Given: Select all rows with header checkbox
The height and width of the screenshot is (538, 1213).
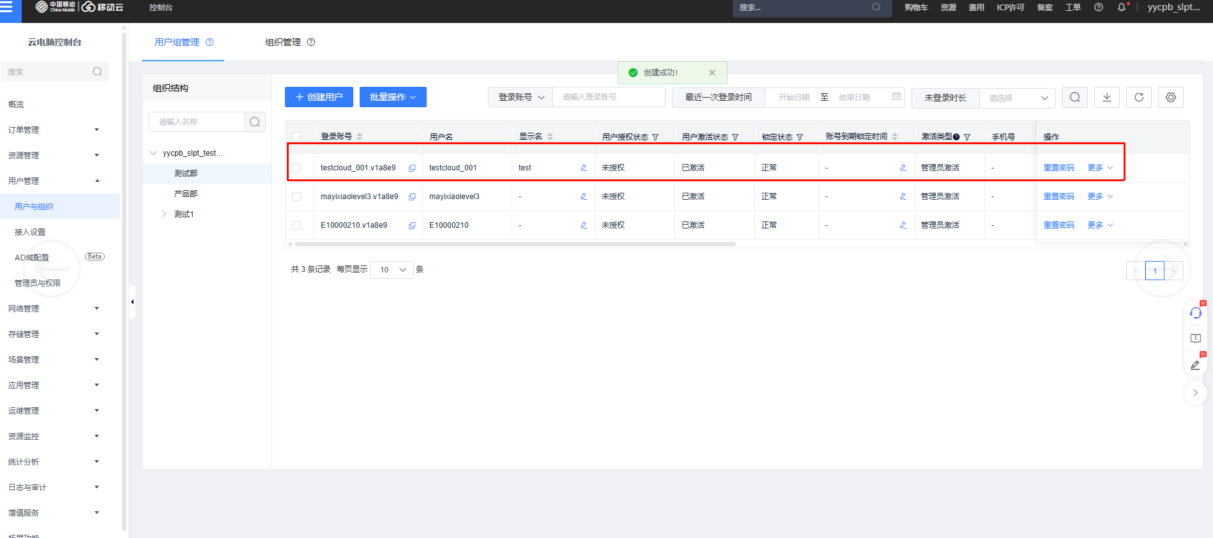Looking at the screenshot, I should click(296, 137).
